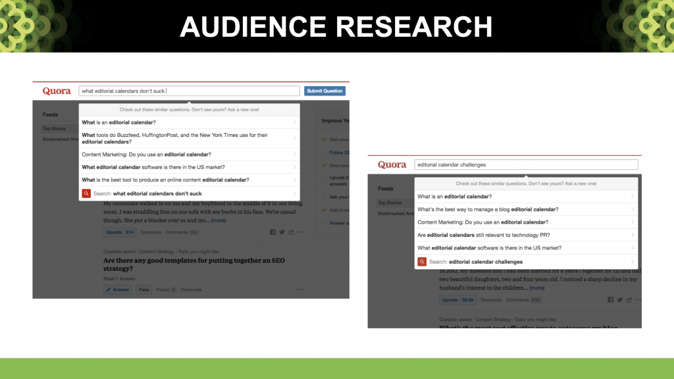This screenshot has height=379, width=674.
Task: Open Bookmarked Answers feed in the right Quora screenshot
Action: click(396, 214)
